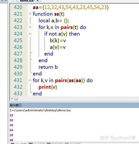This screenshot has height=144, width=139.
Task: Click the 'end' keyword on line 433
Action: (x=37, y=94)
